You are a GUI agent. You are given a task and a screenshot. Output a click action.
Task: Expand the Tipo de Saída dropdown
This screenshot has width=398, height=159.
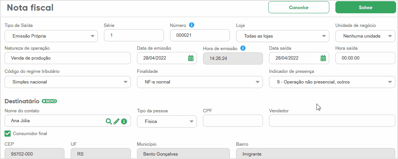(51, 36)
